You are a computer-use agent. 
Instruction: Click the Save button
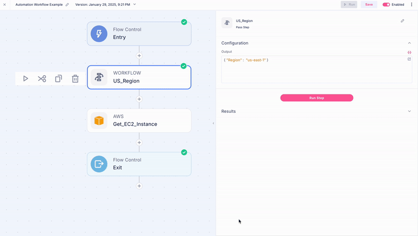click(x=369, y=4)
